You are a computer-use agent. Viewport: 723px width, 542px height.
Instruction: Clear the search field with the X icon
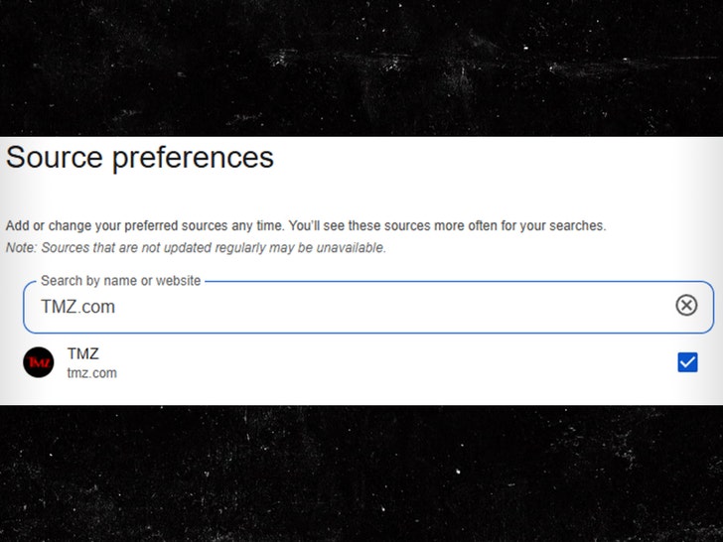(686, 306)
